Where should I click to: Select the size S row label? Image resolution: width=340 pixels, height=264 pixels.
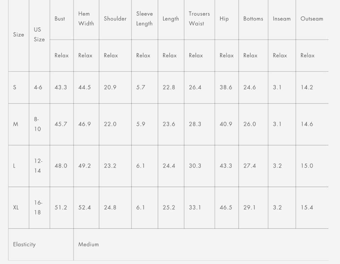coord(15,87)
